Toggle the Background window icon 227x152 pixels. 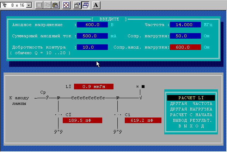[85, 5]
